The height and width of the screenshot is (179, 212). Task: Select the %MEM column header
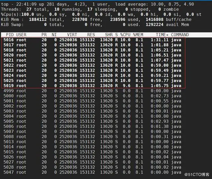[138, 35]
